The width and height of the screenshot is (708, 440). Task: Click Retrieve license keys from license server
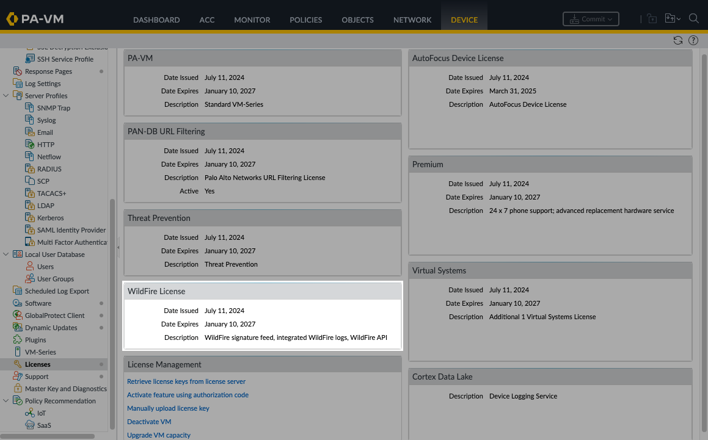pos(186,381)
